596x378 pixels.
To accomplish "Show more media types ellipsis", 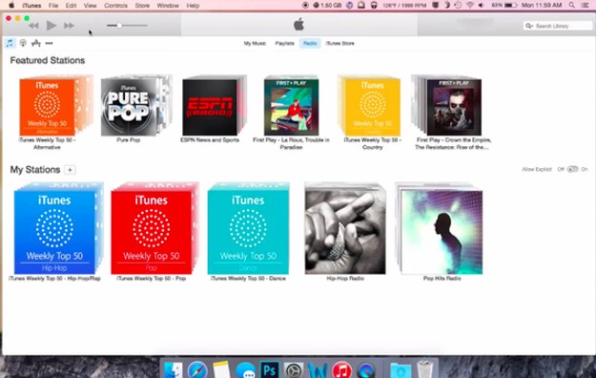I will point(49,43).
